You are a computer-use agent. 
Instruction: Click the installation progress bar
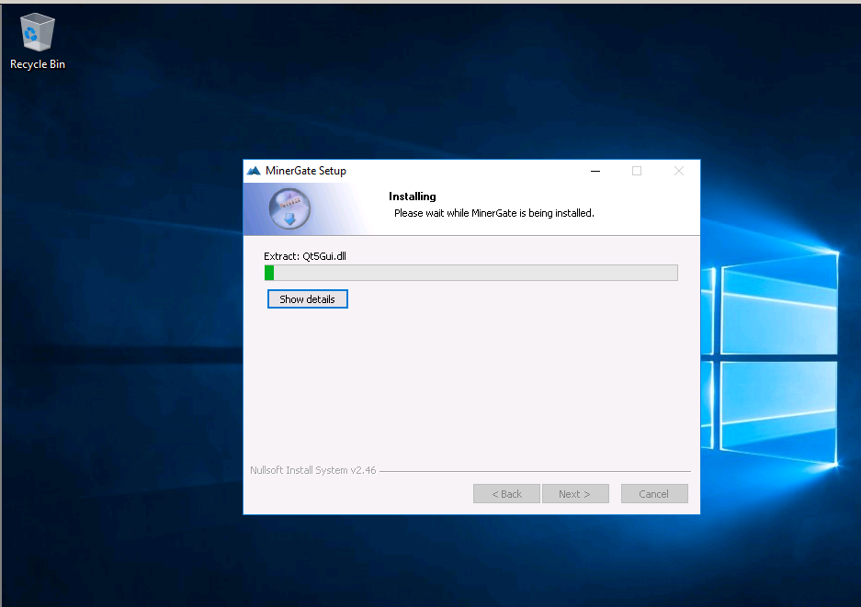(471, 273)
